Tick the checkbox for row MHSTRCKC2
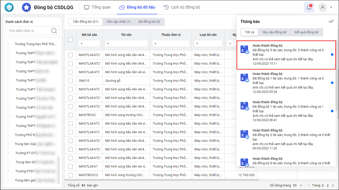The width and height of the screenshot is (339, 190). pos(71,175)
